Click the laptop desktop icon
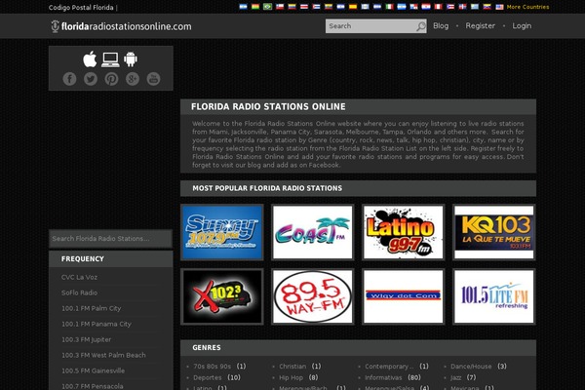 coord(110,59)
